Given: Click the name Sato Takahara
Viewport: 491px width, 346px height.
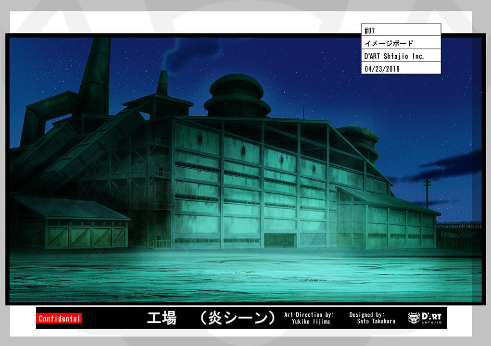Looking at the screenshot, I should tap(376, 321).
